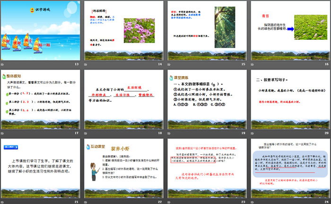Viewport: 331px width, 204px height.
Task: Click the animation star icon under slide 19
Action: [x=169, y=133]
